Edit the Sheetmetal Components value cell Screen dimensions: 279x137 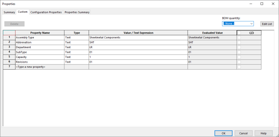click(x=138, y=38)
